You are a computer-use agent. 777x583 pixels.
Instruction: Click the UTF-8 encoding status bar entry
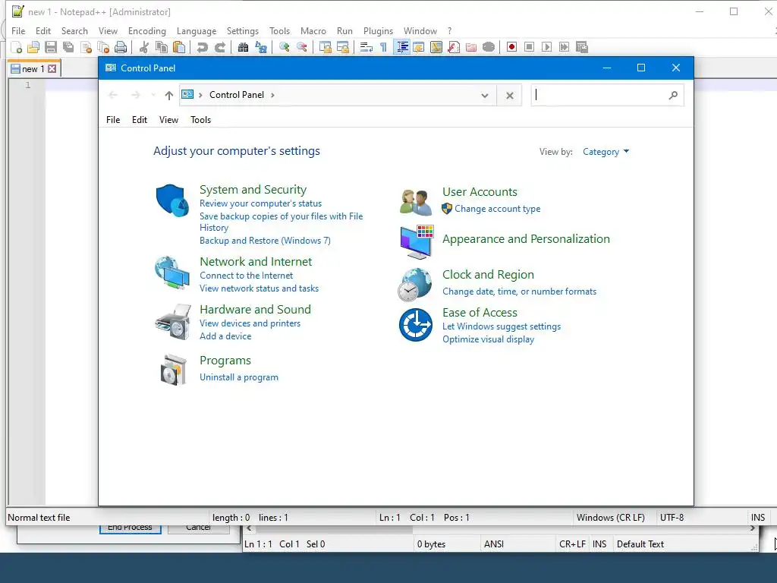(x=672, y=518)
